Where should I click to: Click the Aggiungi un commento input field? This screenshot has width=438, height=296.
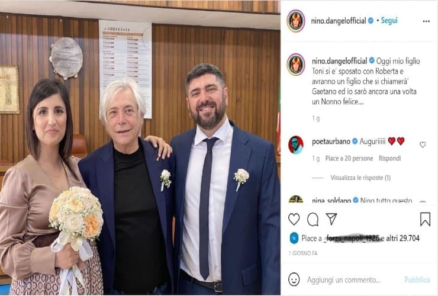pyautogui.click(x=343, y=280)
